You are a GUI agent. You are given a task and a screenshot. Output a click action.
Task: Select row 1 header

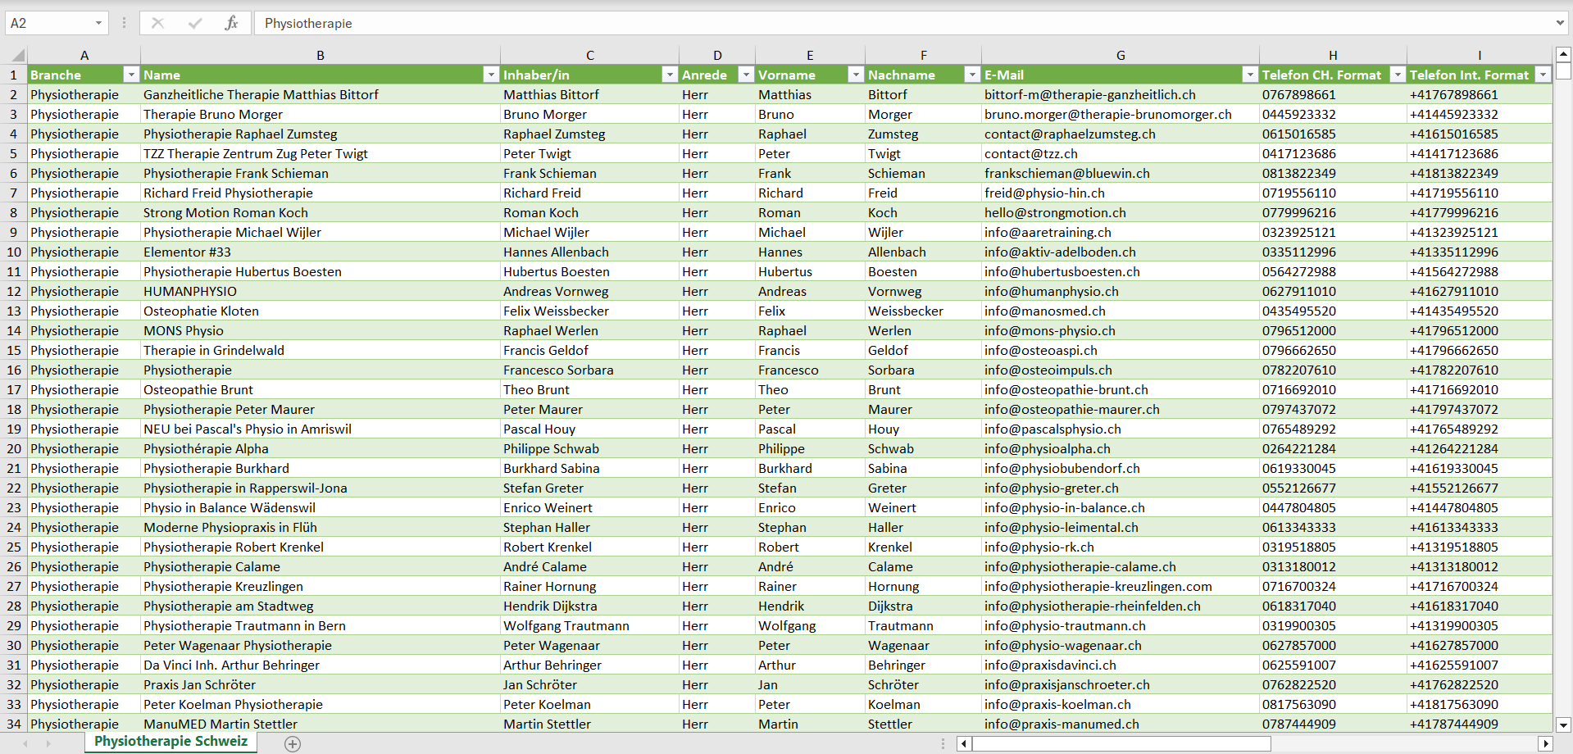(14, 75)
